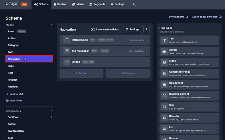225x140 pixels.
Task: Toggle Show system fields switch
Action: 93,30
